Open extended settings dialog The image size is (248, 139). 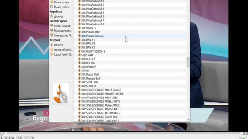[21, 138]
